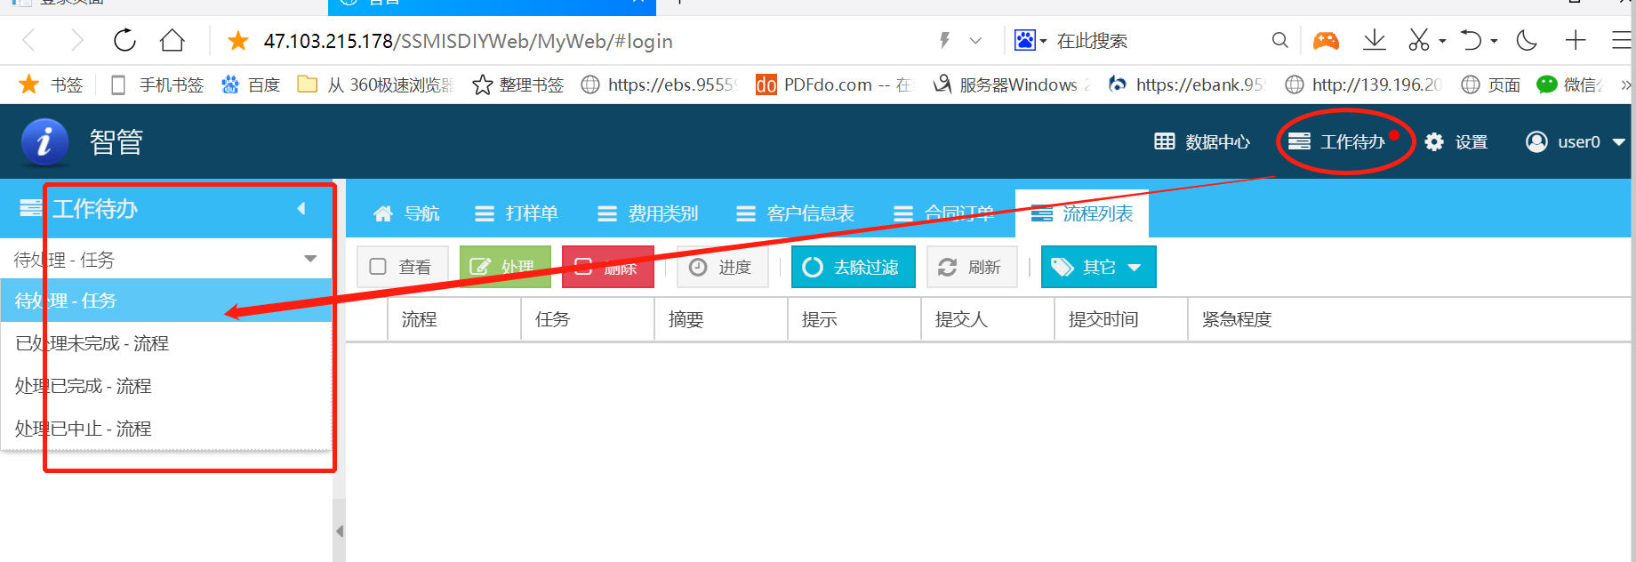
Task: Toggle the 查看 checkbox button
Action: pos(402,267)
